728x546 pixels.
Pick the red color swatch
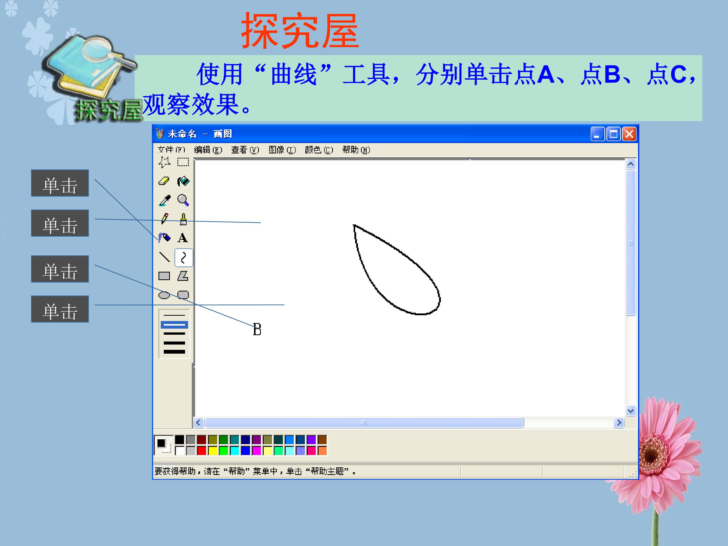tap(202, 450)
